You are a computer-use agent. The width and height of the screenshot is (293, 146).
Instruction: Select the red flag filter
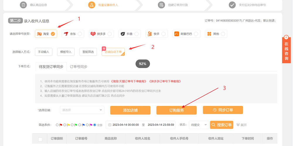coord(57,125)
